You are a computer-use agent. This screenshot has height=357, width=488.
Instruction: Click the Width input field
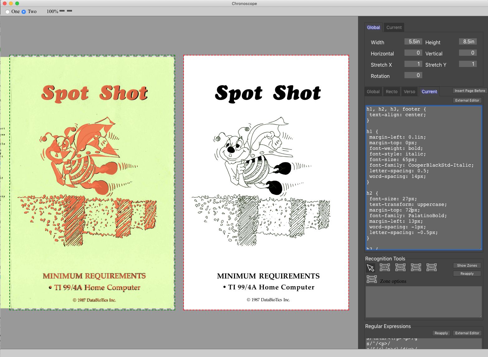[x=413, y=41]
